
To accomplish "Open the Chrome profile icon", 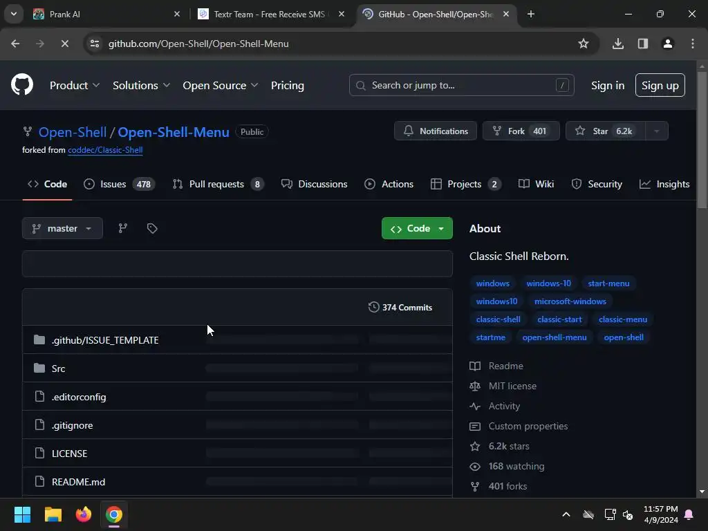I will pyautogui.click(x=668, y=44).
